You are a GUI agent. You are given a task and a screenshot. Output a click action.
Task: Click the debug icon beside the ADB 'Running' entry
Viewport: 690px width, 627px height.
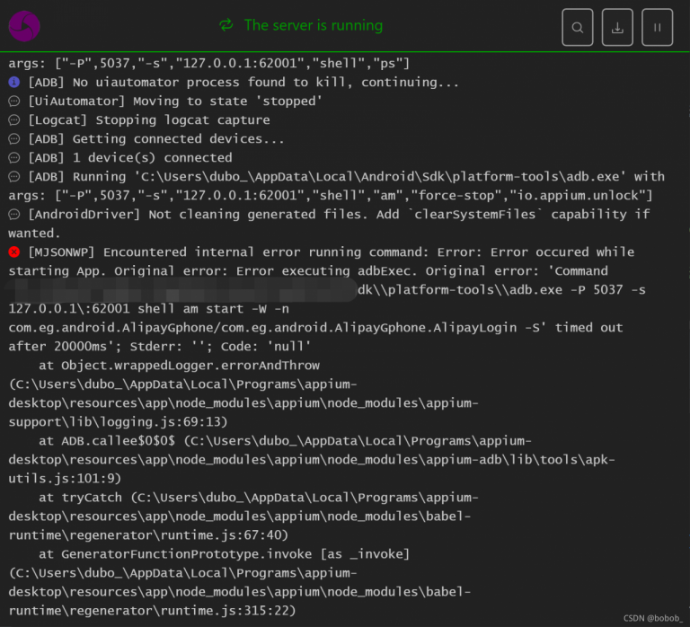pyautogui.click(x=14, y=177)
